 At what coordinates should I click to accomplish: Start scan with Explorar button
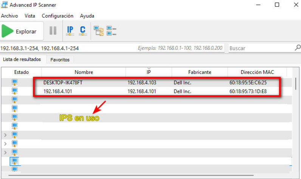(x=22, y=31)
